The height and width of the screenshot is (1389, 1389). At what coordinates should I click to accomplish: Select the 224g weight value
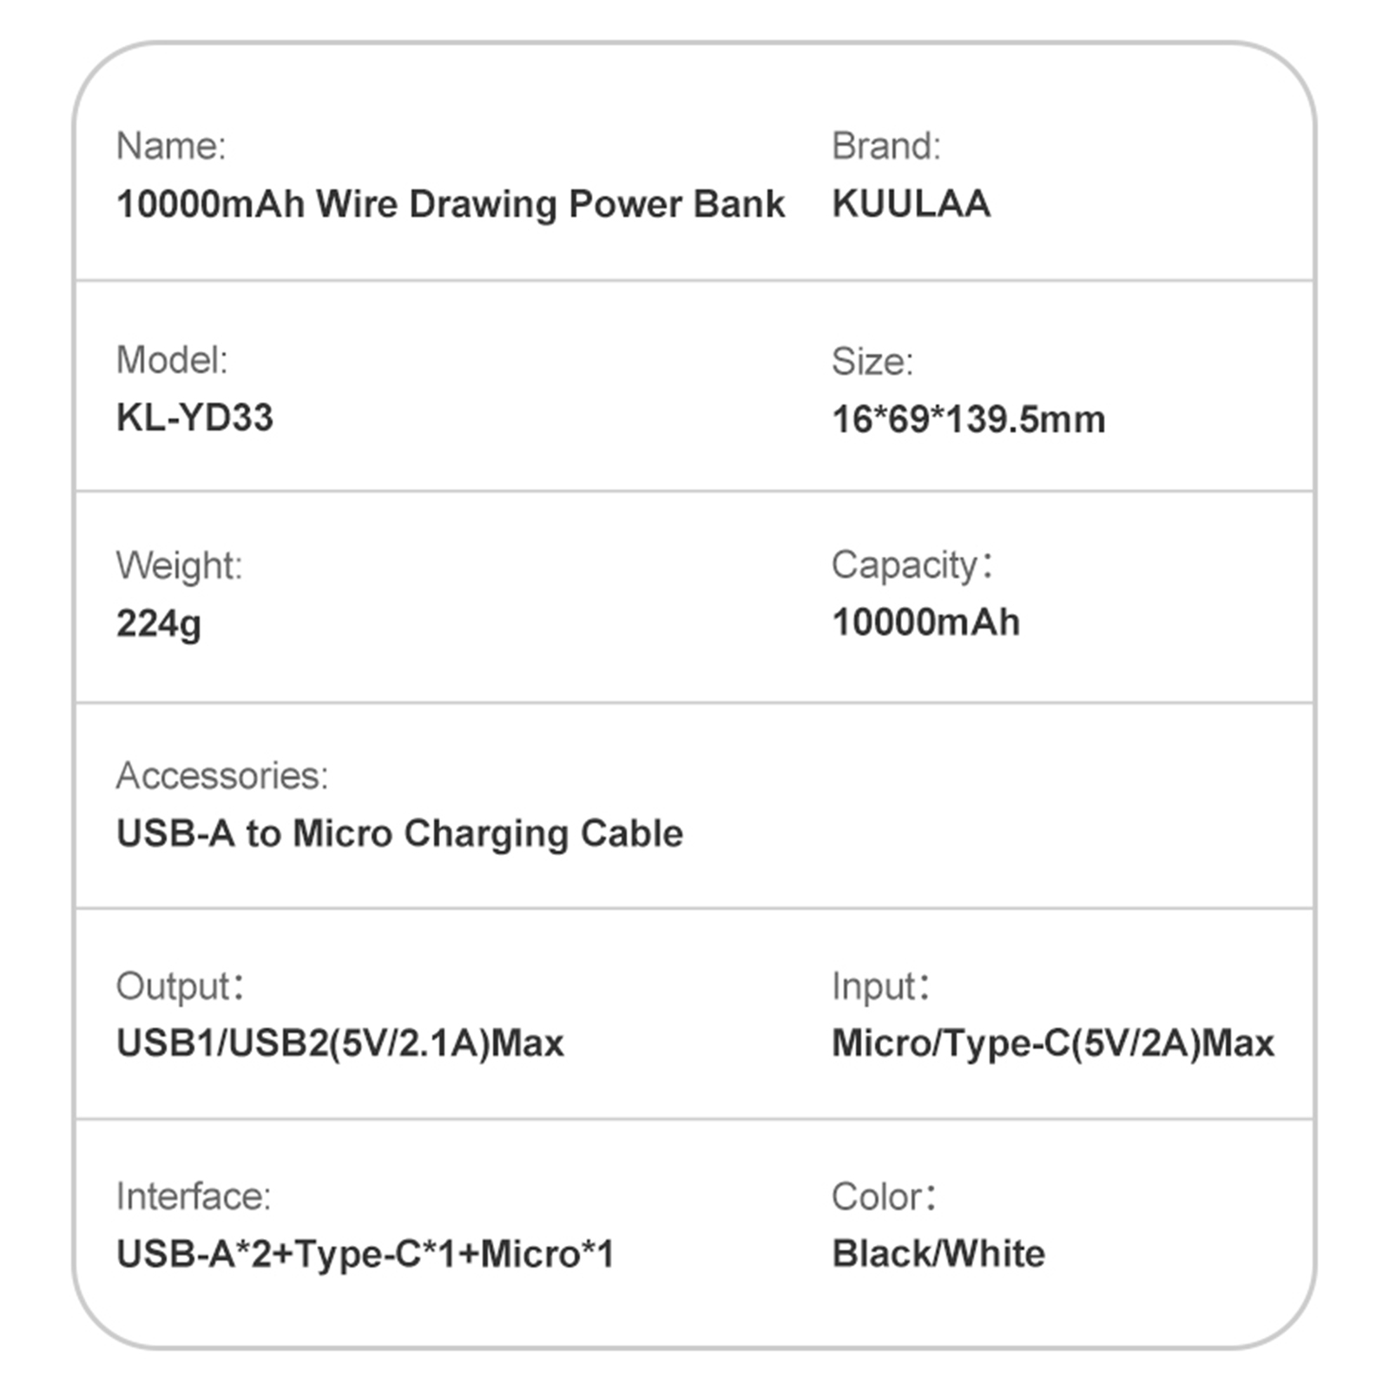[x=159, y=623]
